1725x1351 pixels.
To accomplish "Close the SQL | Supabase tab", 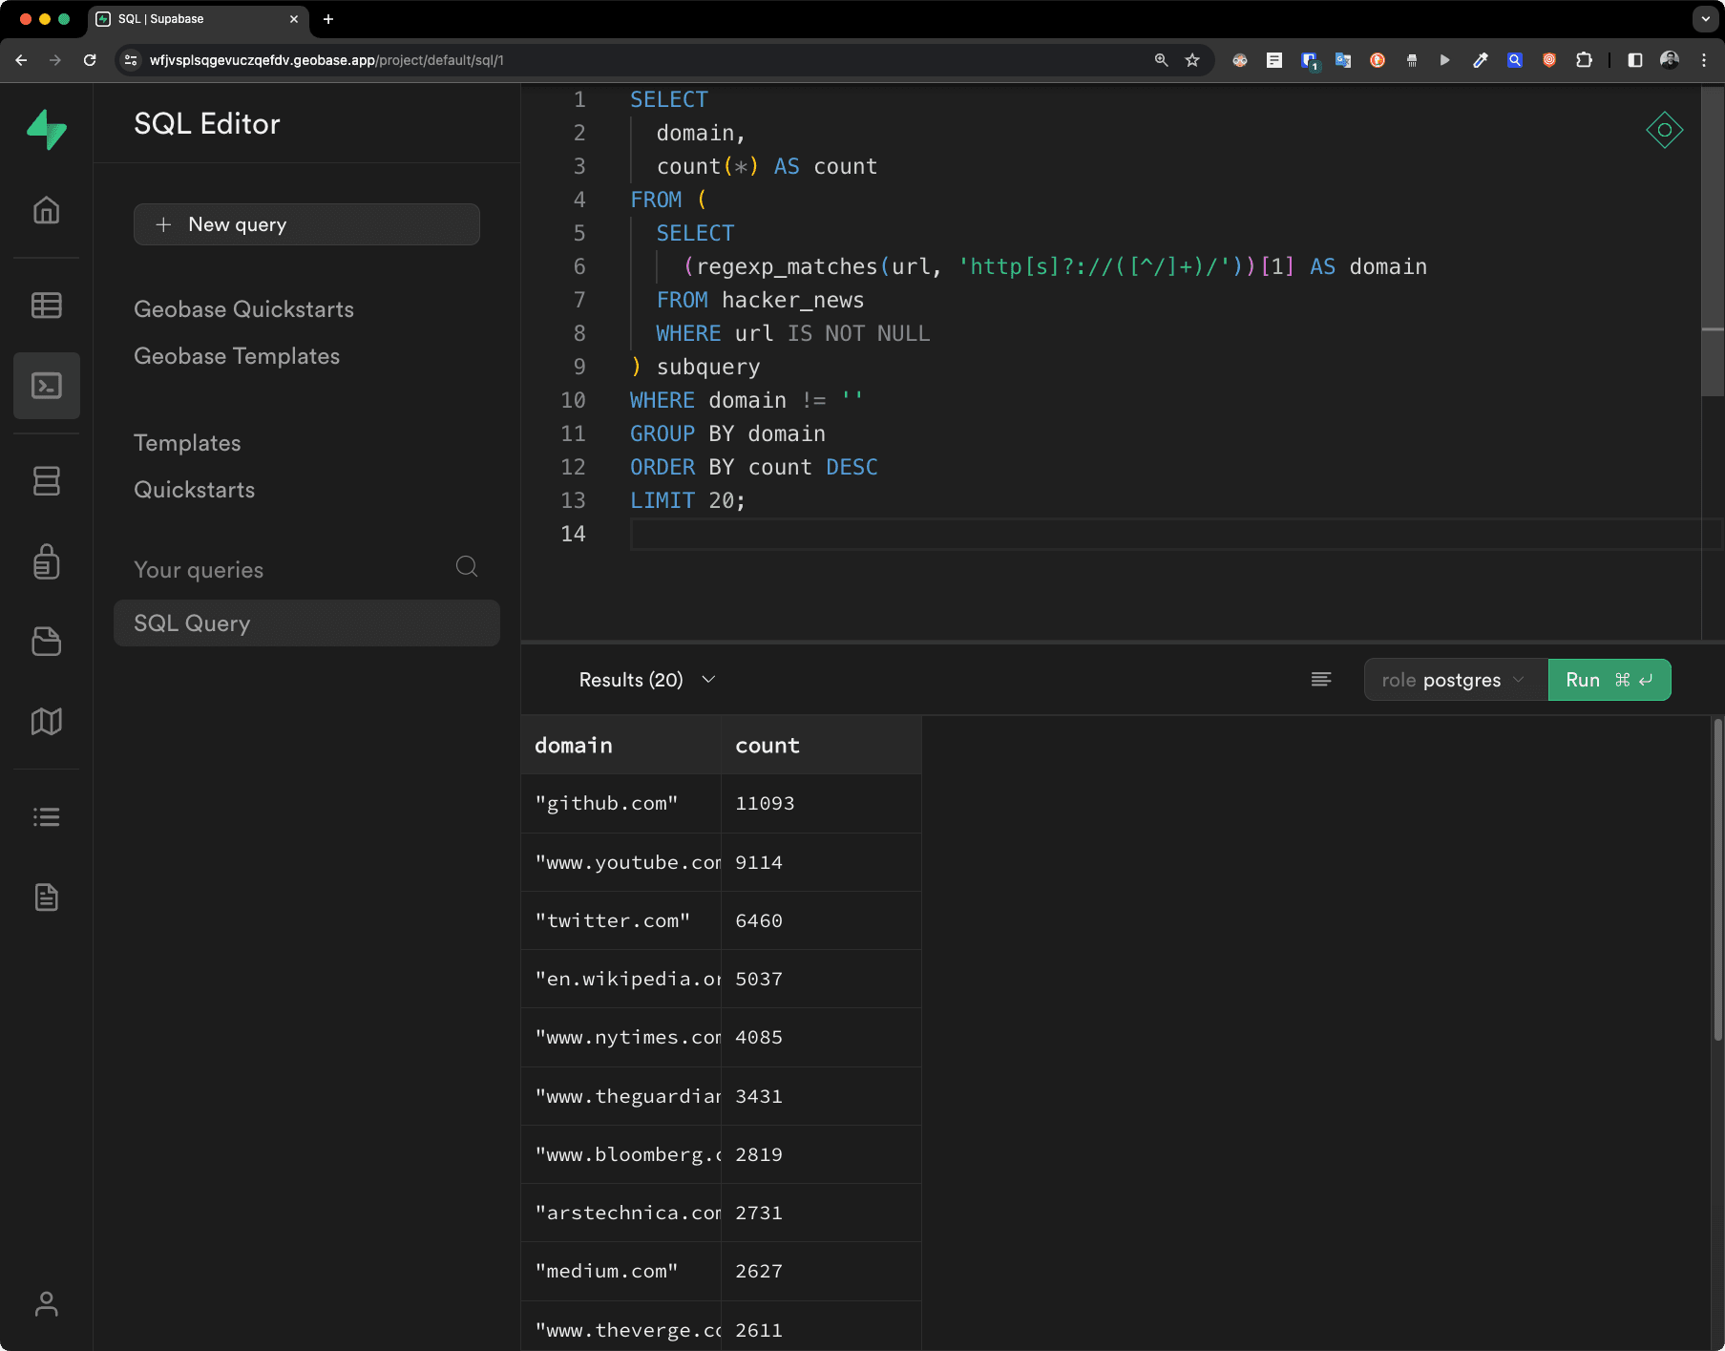I will (294, 19).
